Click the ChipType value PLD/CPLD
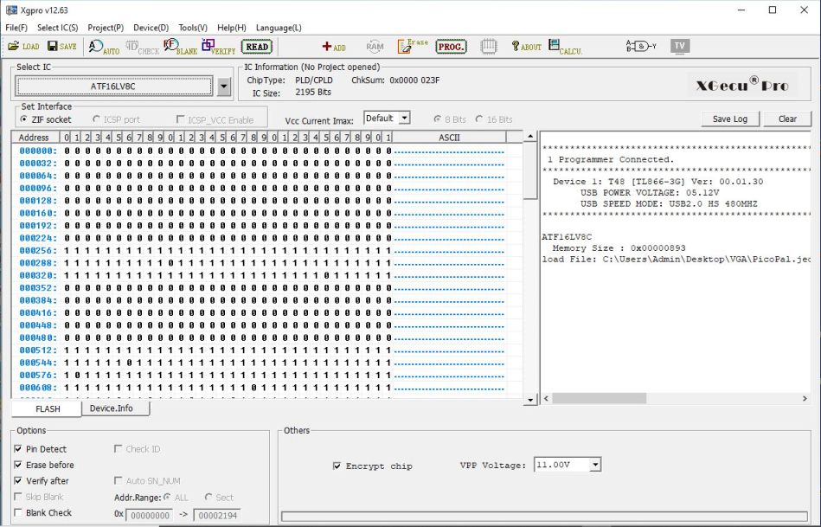Screen dimensions: 821x527 314,80
